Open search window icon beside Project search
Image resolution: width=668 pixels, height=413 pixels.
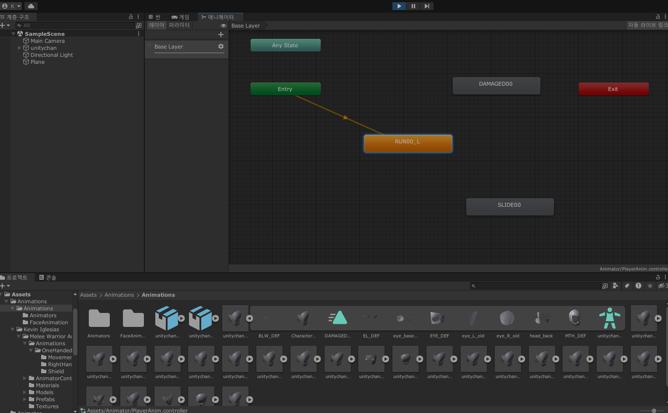coord(605,286)
